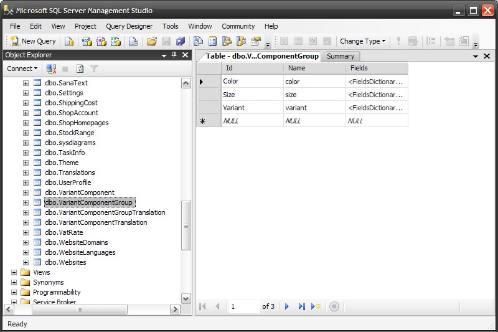
Task: Click the current row number field
Action: [x=244, y=306]
